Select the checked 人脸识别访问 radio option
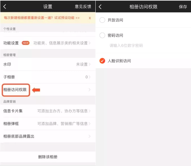Image resolution: width=191 pixels, height=166 pixels. click(102, 61)
